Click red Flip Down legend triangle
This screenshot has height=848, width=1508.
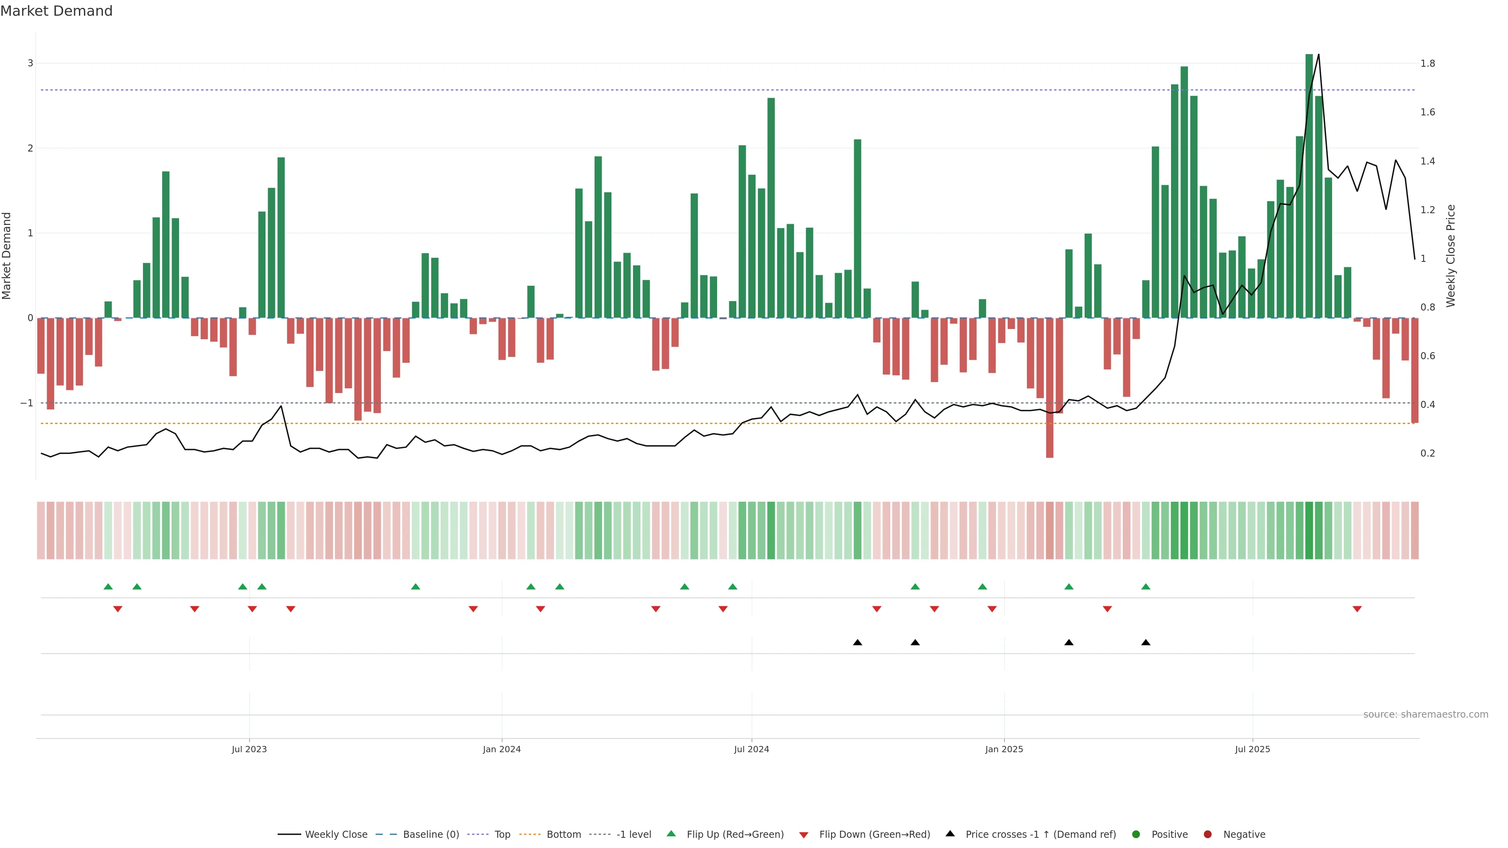point(804,835)
